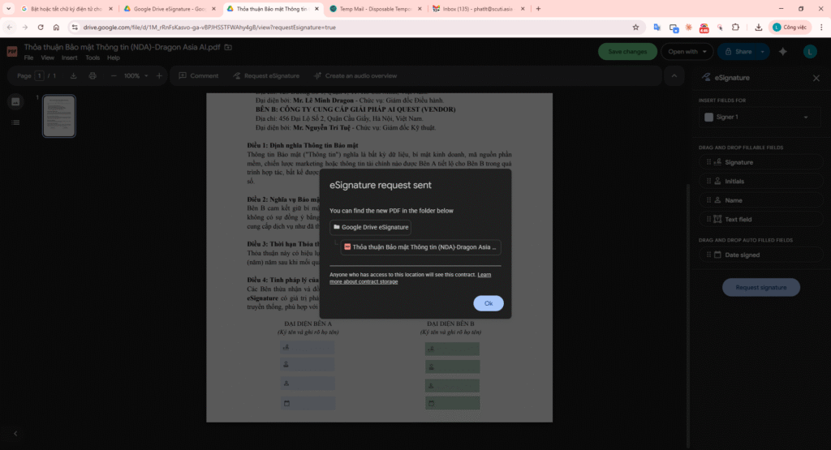
Task: Open the Open with dropdown
Action: [686, 52]
